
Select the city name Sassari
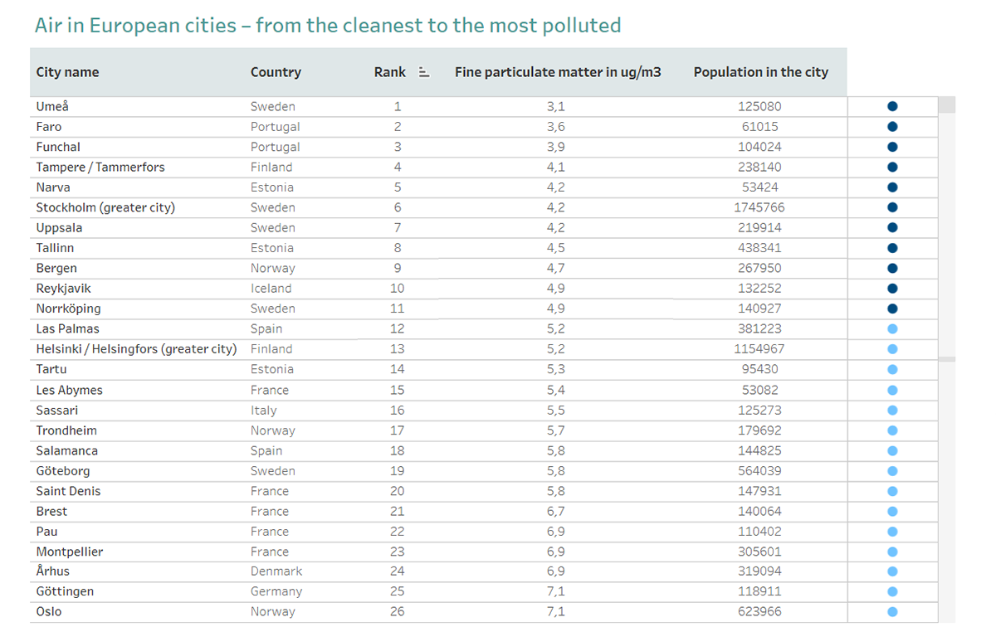coord(57,410)
